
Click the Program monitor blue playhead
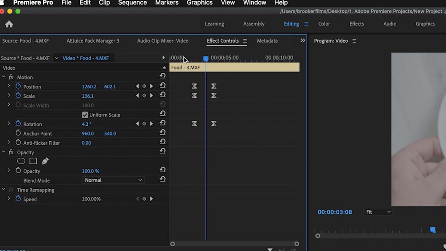pyautogui.click(x=433, y=230)
